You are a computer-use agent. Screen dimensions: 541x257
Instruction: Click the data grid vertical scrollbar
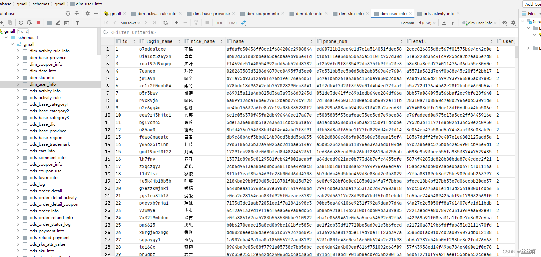coord(516,52)
